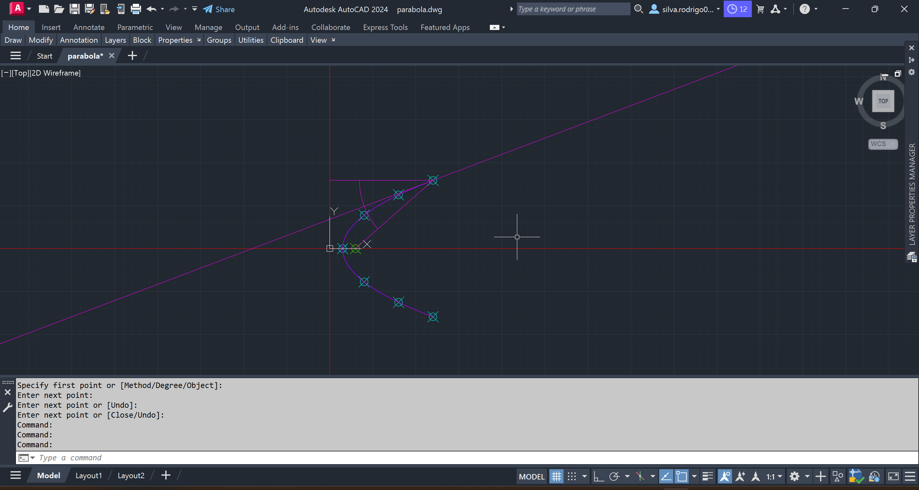
Task: Open the Draw ribbon panel button
Action: pyautogui.click(x=13, y=40)
